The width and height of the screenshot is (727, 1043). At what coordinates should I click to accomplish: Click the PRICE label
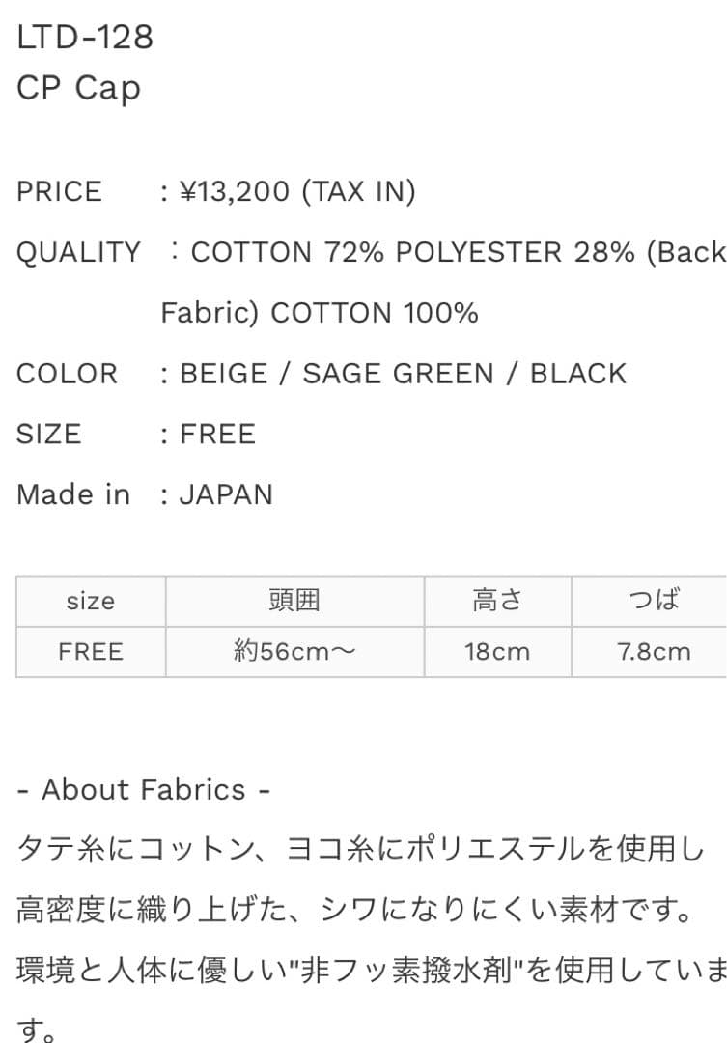[59, 191]
